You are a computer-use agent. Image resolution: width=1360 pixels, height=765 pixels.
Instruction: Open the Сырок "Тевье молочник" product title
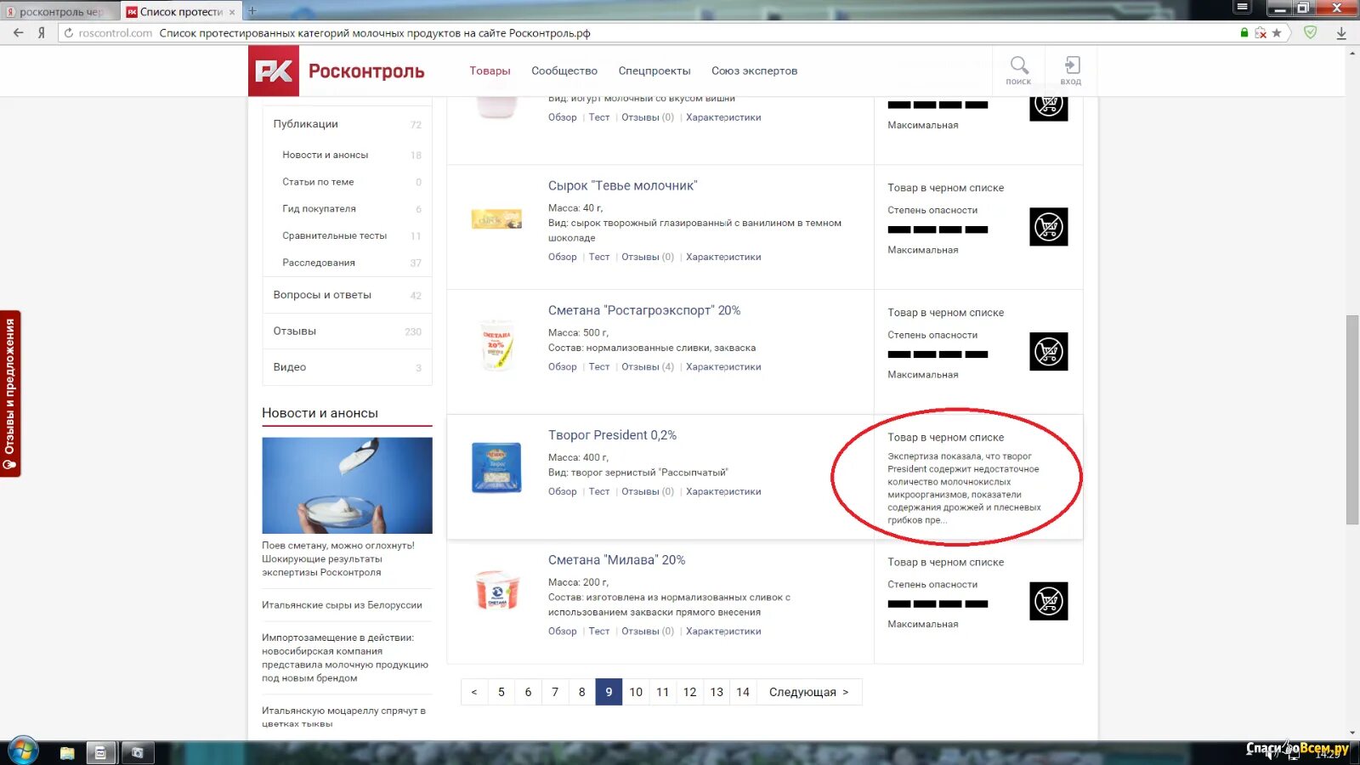point(622,186)
